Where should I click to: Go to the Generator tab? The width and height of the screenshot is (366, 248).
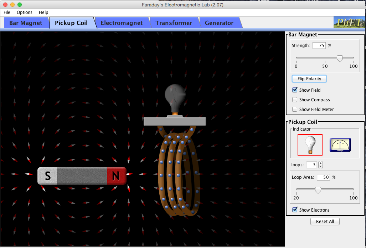tap(219, 23)
